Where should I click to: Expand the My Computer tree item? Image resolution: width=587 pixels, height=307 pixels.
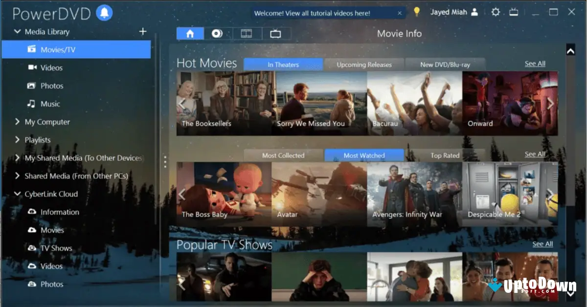pos(17,122)
